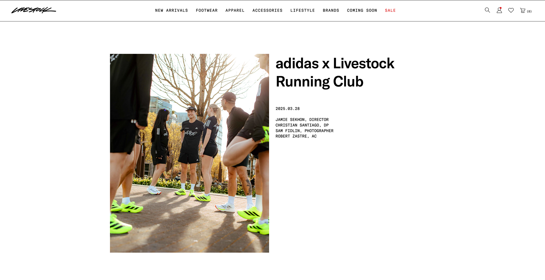Image resolution: width=545 pixels, height=280 pixels.
Task: Click the adidas x Livestock Running Club heading
Action: coord(335,72)
